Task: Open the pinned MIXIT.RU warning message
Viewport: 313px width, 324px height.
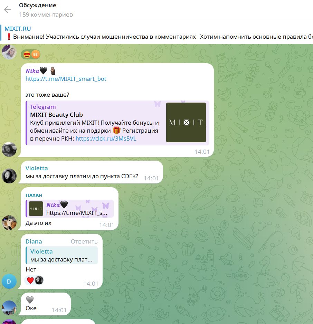Action: click(156, 33)
